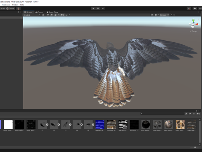Click the Step frame button

[103, 8]
